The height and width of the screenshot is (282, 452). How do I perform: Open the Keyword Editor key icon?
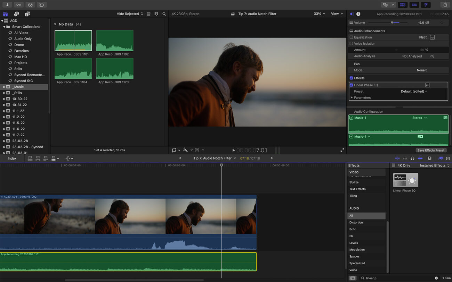(x=19, y=5)
